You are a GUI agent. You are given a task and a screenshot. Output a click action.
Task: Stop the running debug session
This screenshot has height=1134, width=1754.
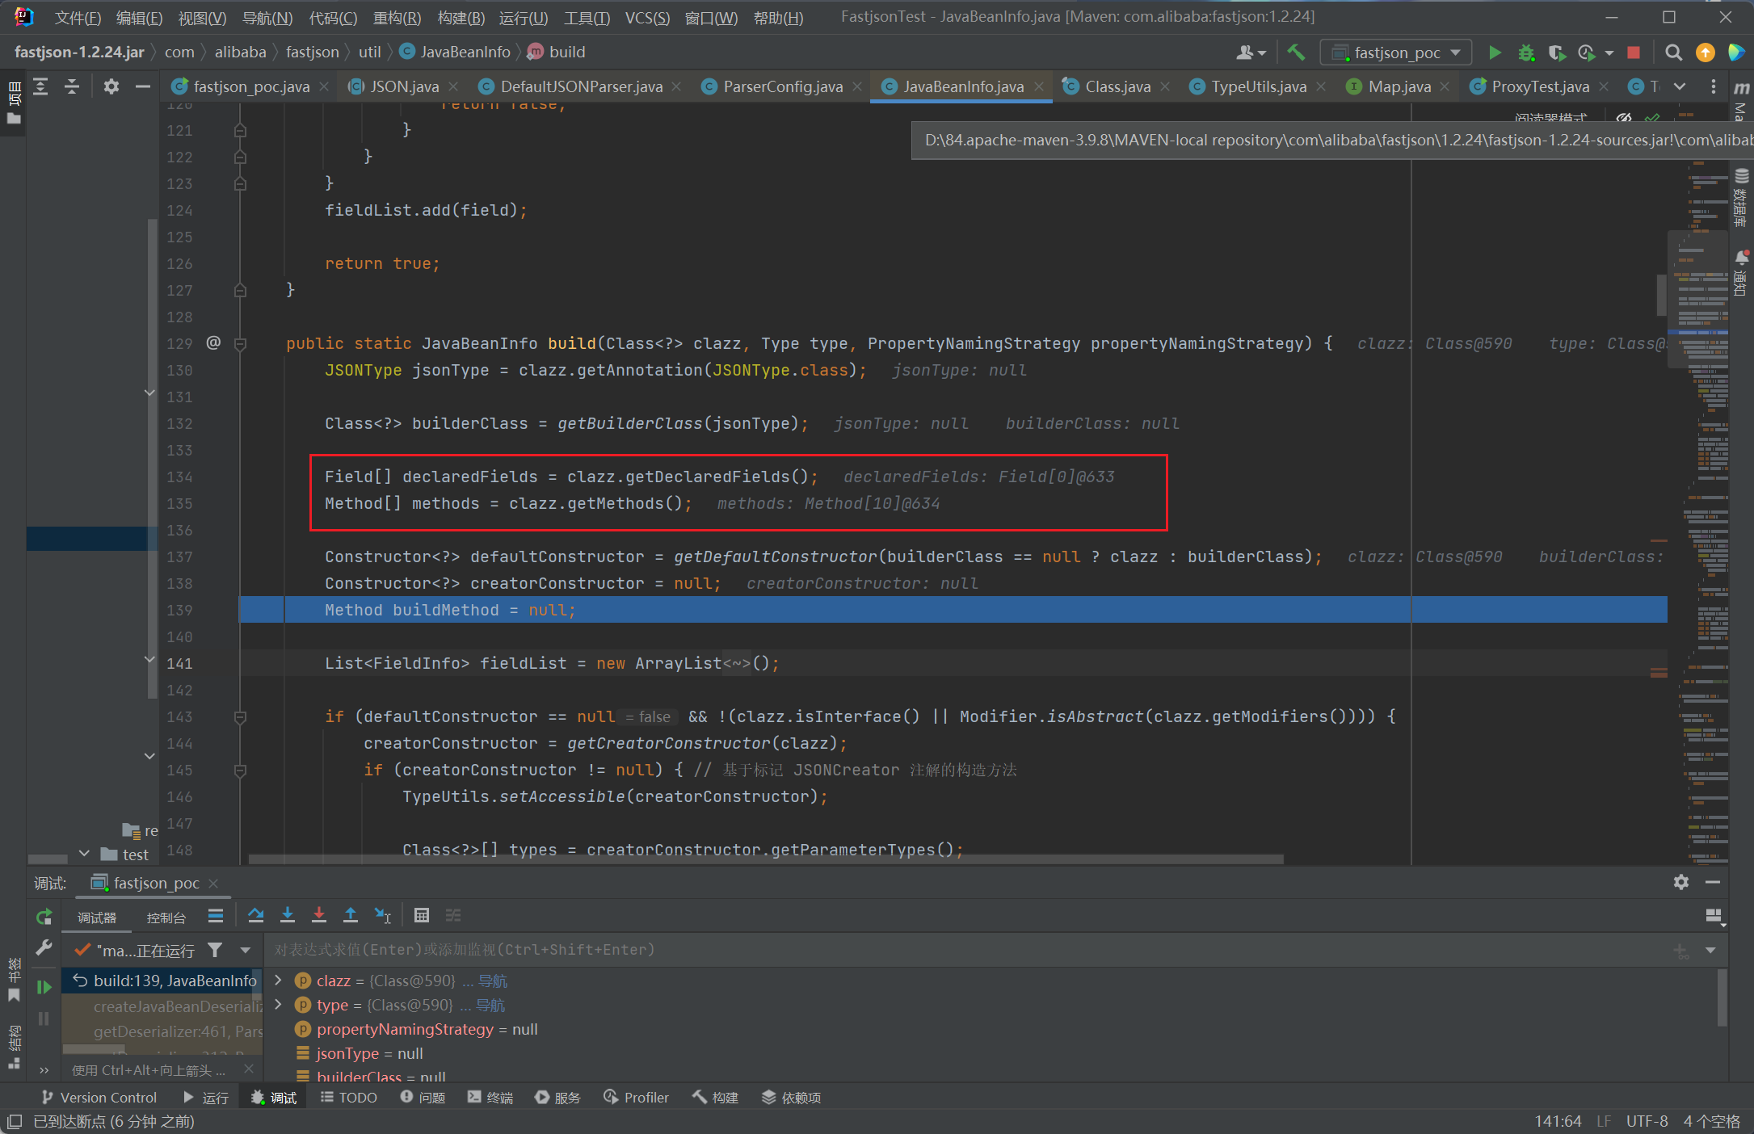1634,52
